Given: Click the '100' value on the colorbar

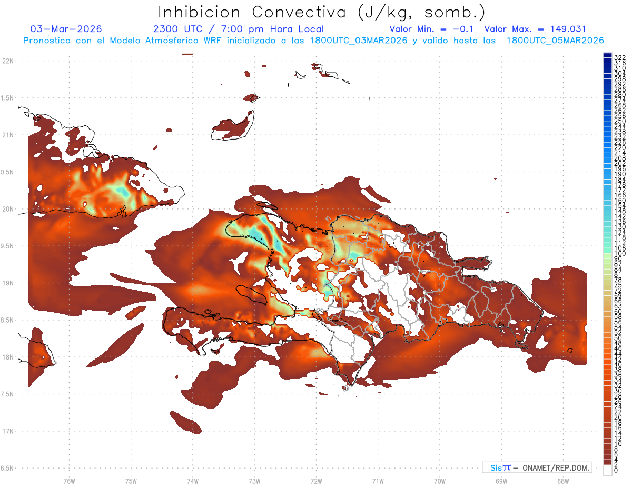Looking at the screenshot, I should pos(620,254).
